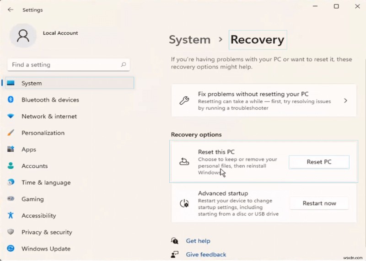
Task: Select Gaming in the sidebar
Action: pyautogui.click(x=70, y=199)
